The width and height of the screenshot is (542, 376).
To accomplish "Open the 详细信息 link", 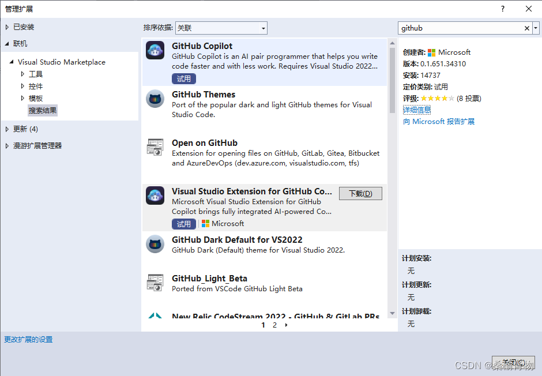I will (x=417, y=110).
